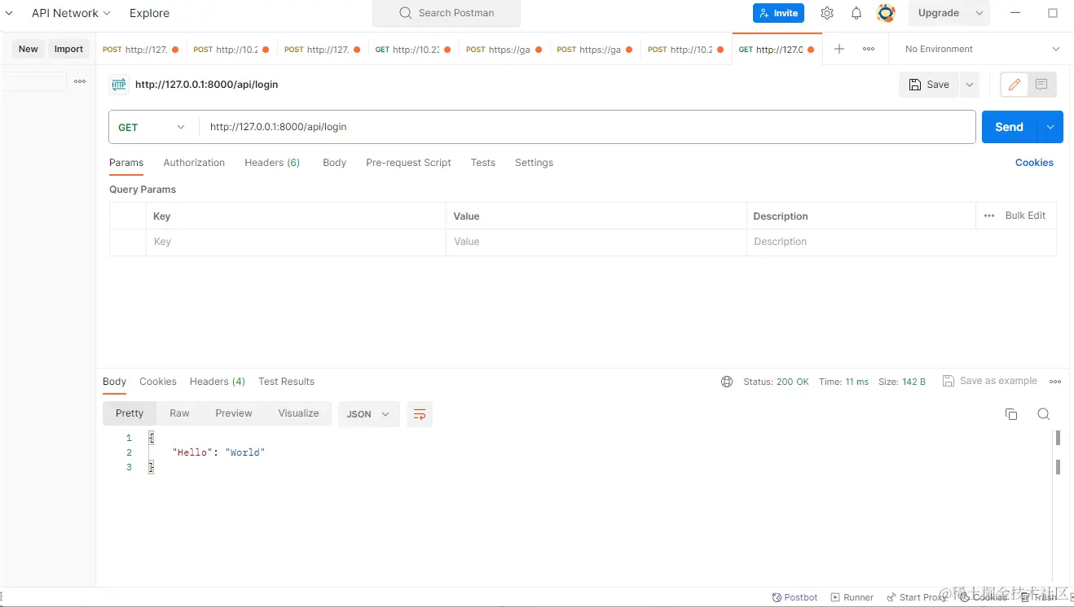The image size is (1074, 607).
Task: Open the GET method dropdown
Action: (x=152, y=127)
